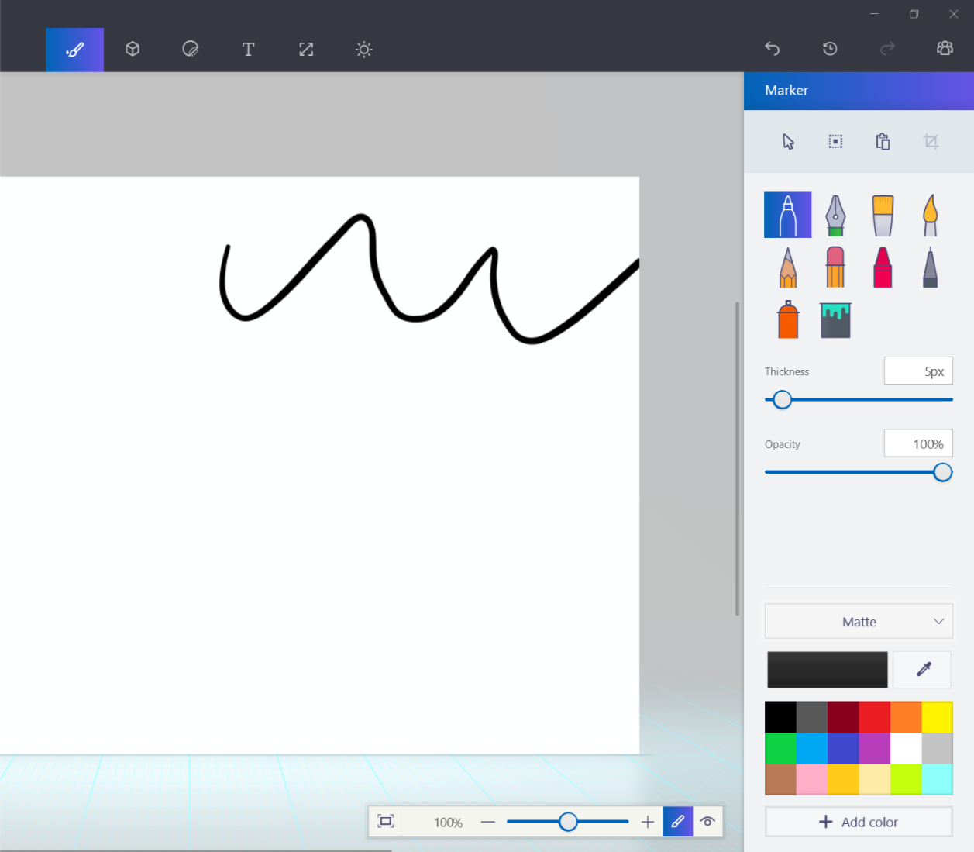Select the Oil brush tool

(883, 215)
